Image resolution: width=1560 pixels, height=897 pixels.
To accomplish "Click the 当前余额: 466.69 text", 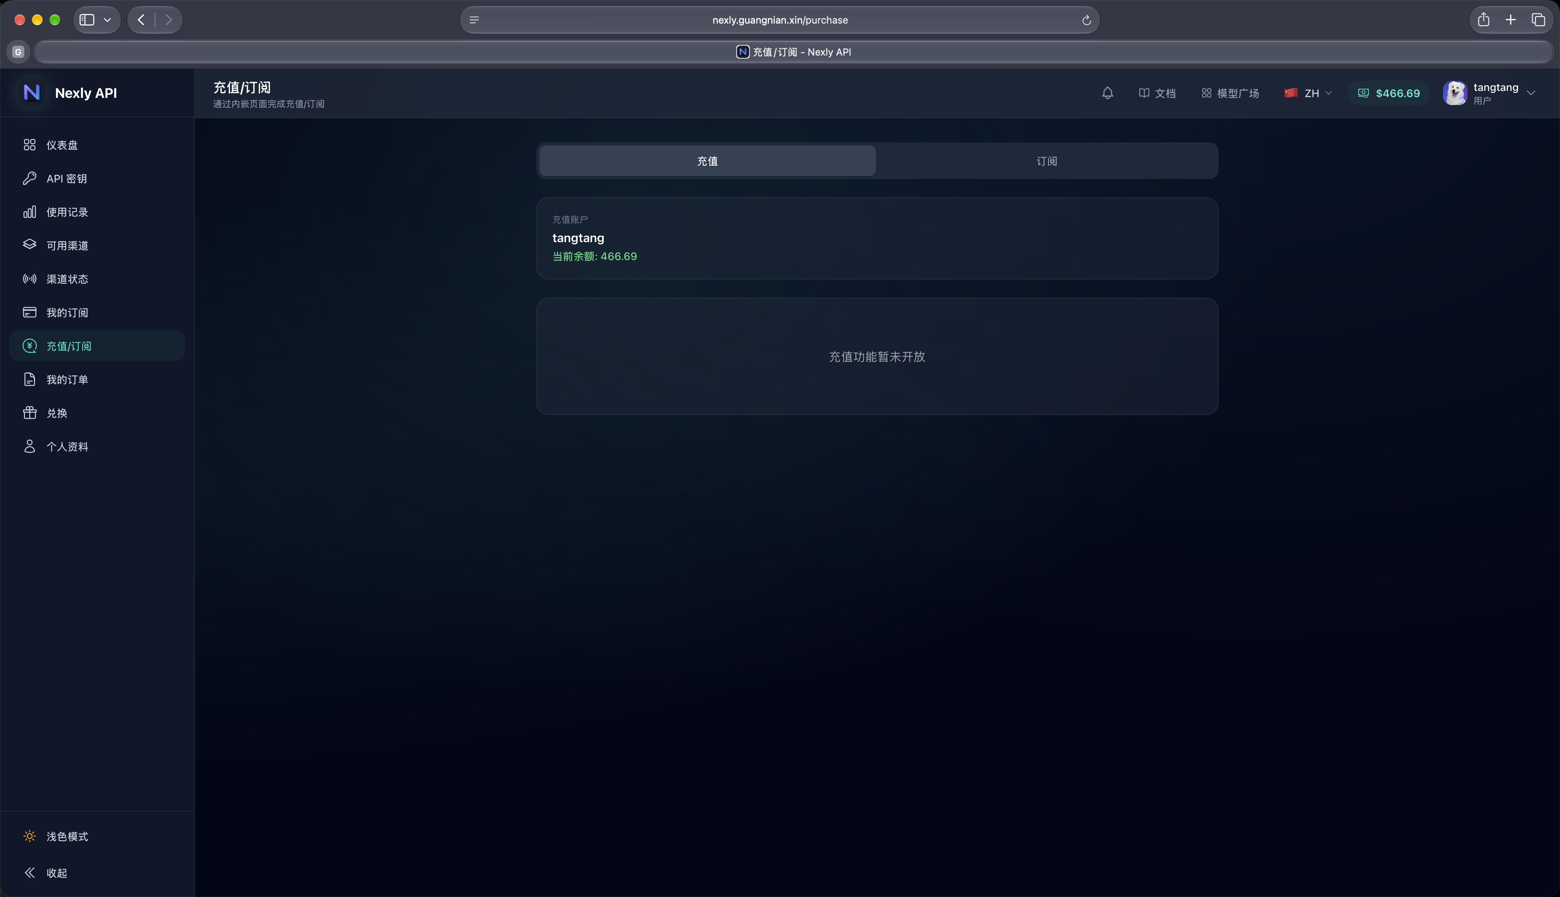I will (594, 256).
